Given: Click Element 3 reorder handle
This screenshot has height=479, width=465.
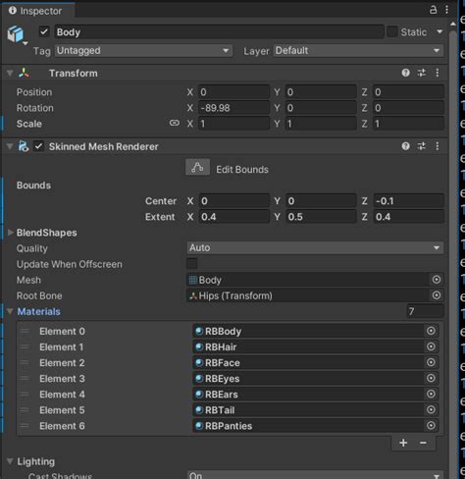Looking at the screenshot, I should [x=25, y=379].
